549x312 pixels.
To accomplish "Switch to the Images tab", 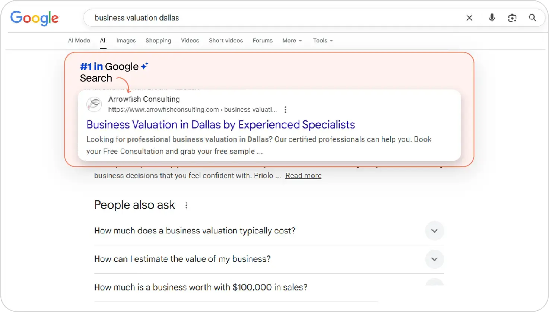I will (126, 41).
